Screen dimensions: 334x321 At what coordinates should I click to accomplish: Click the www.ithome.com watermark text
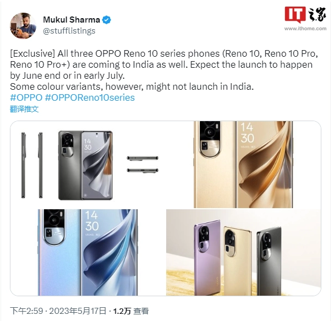[305, 29]
